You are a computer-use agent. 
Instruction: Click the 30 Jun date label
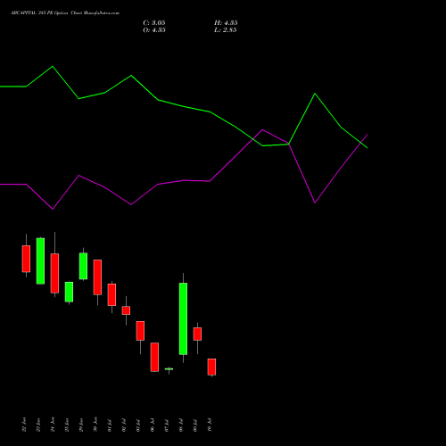[x=95, y=425]
